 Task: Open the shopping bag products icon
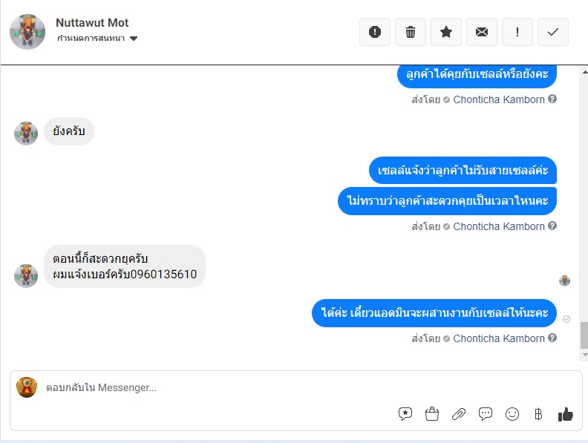[x=432, y=414]
